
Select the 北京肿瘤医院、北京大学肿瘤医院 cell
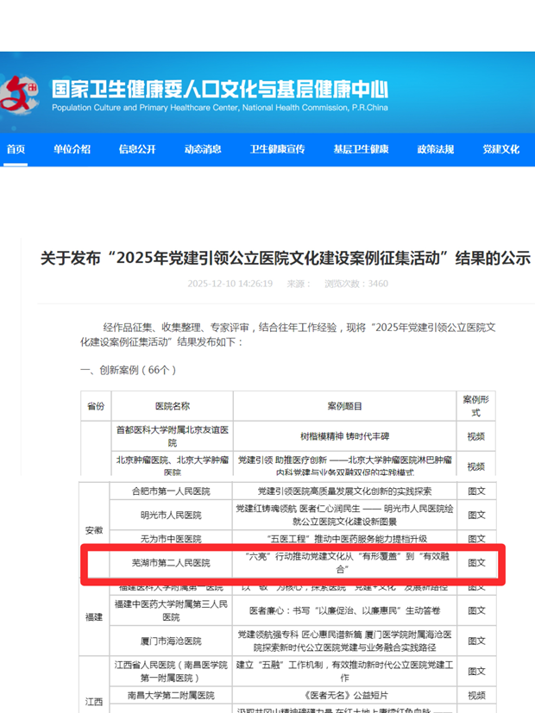click(173, 464)
